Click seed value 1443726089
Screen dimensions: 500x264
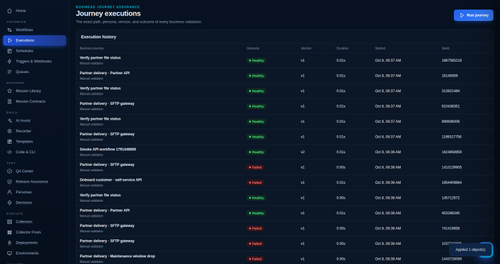452,259
